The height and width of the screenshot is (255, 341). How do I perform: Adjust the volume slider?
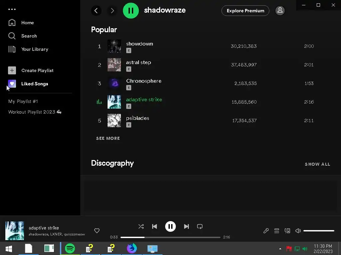(319, 231)
